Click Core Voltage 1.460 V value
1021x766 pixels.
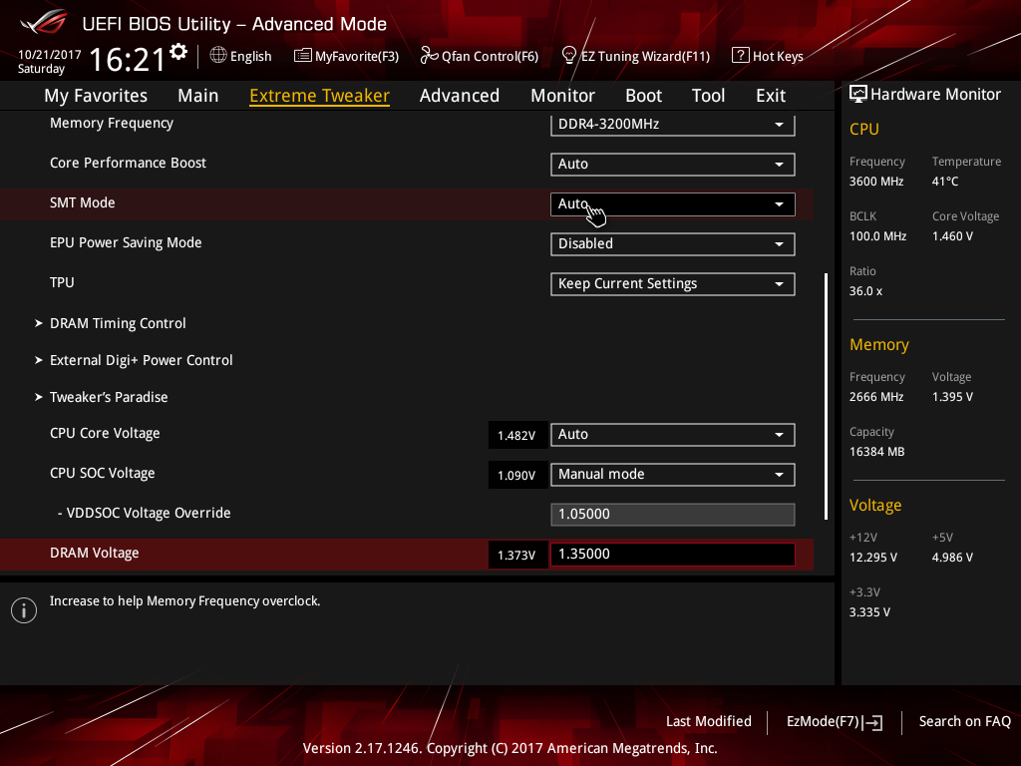(952, 236)
